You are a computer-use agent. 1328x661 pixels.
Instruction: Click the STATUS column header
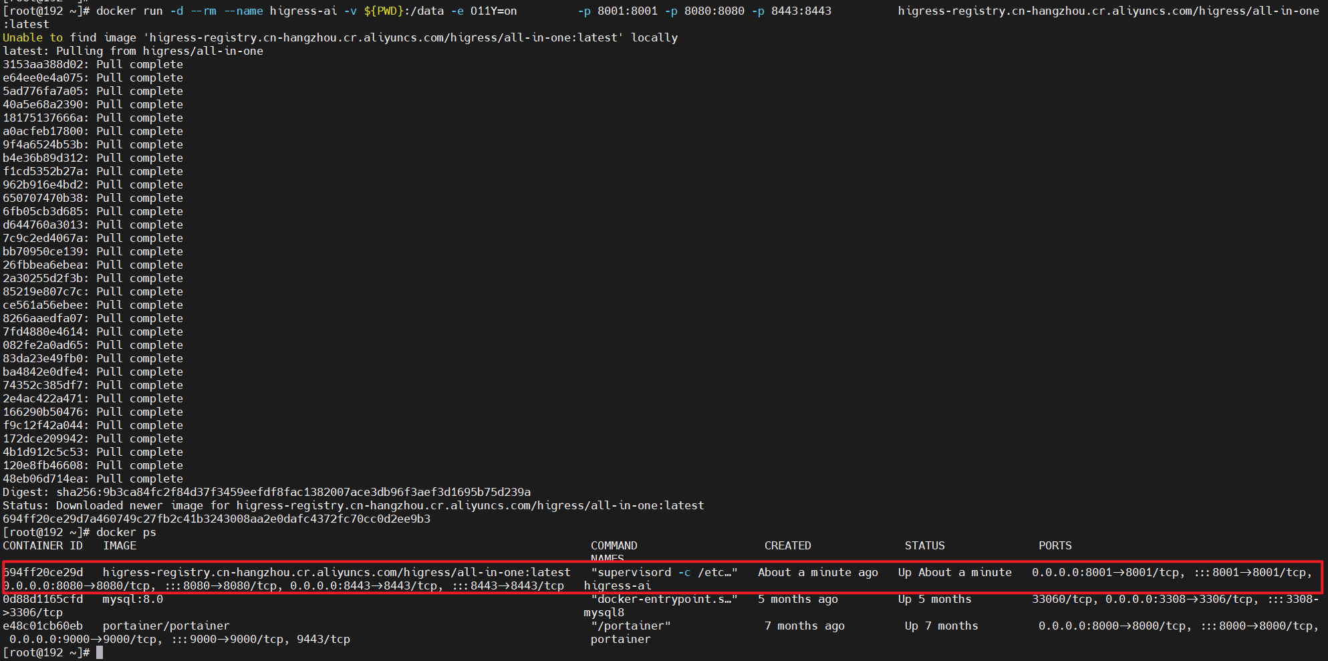click(925, 545)
